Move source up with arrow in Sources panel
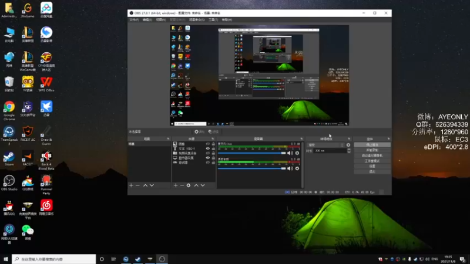The width and height of the screenshot is (470, 264). click(x=196, y=185)
